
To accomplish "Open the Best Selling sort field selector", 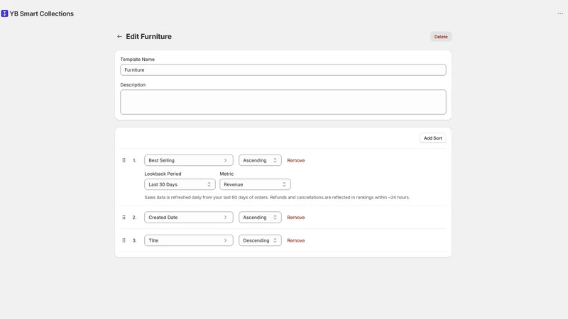I will point(189,160).
